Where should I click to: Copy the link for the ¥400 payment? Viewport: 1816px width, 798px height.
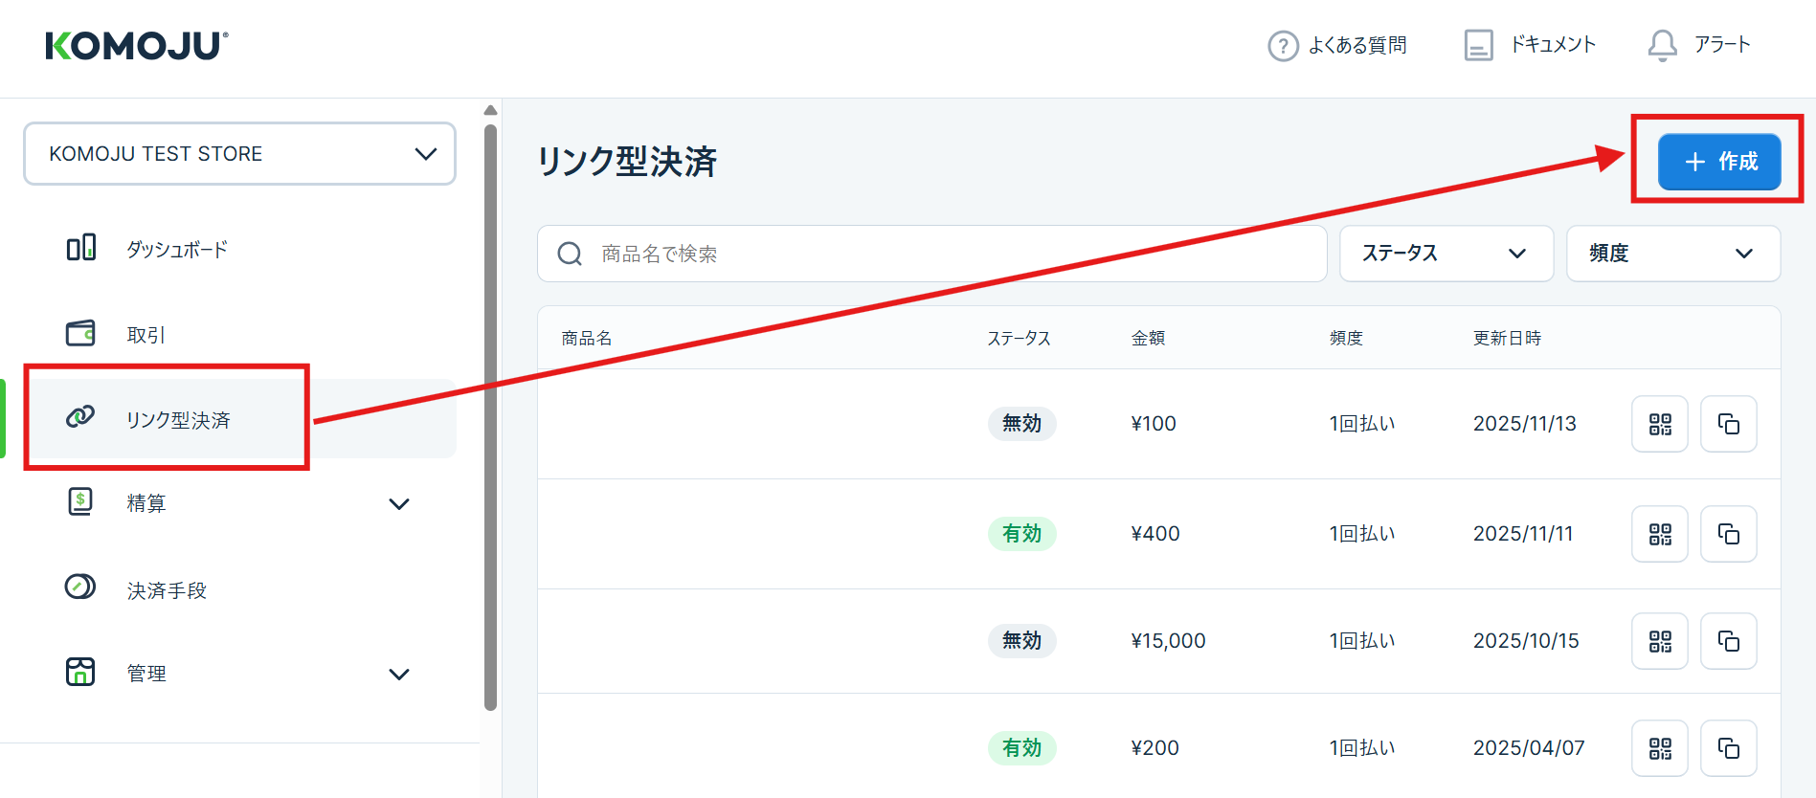click(x=1728, y=534)
